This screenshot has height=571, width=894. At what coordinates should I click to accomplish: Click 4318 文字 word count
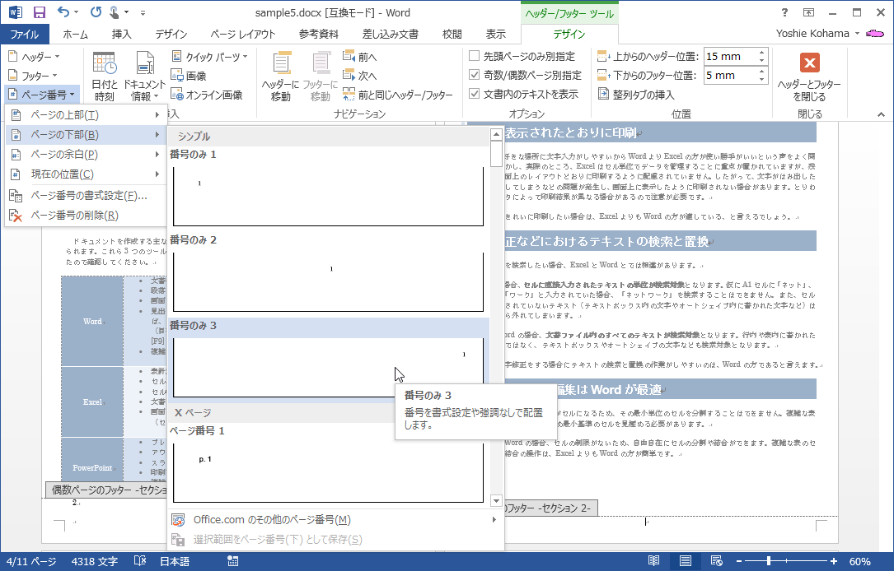point(95,561)
